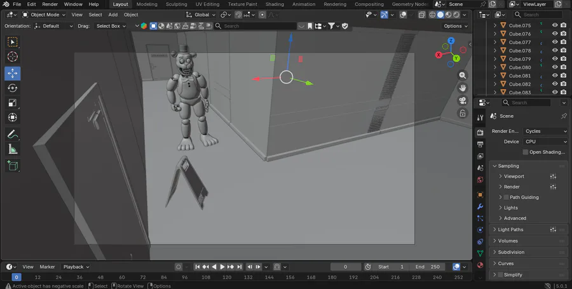The height and width of the screenshot is (289, 572).
Task: Open the World properties tab
Action: (480, 180)
